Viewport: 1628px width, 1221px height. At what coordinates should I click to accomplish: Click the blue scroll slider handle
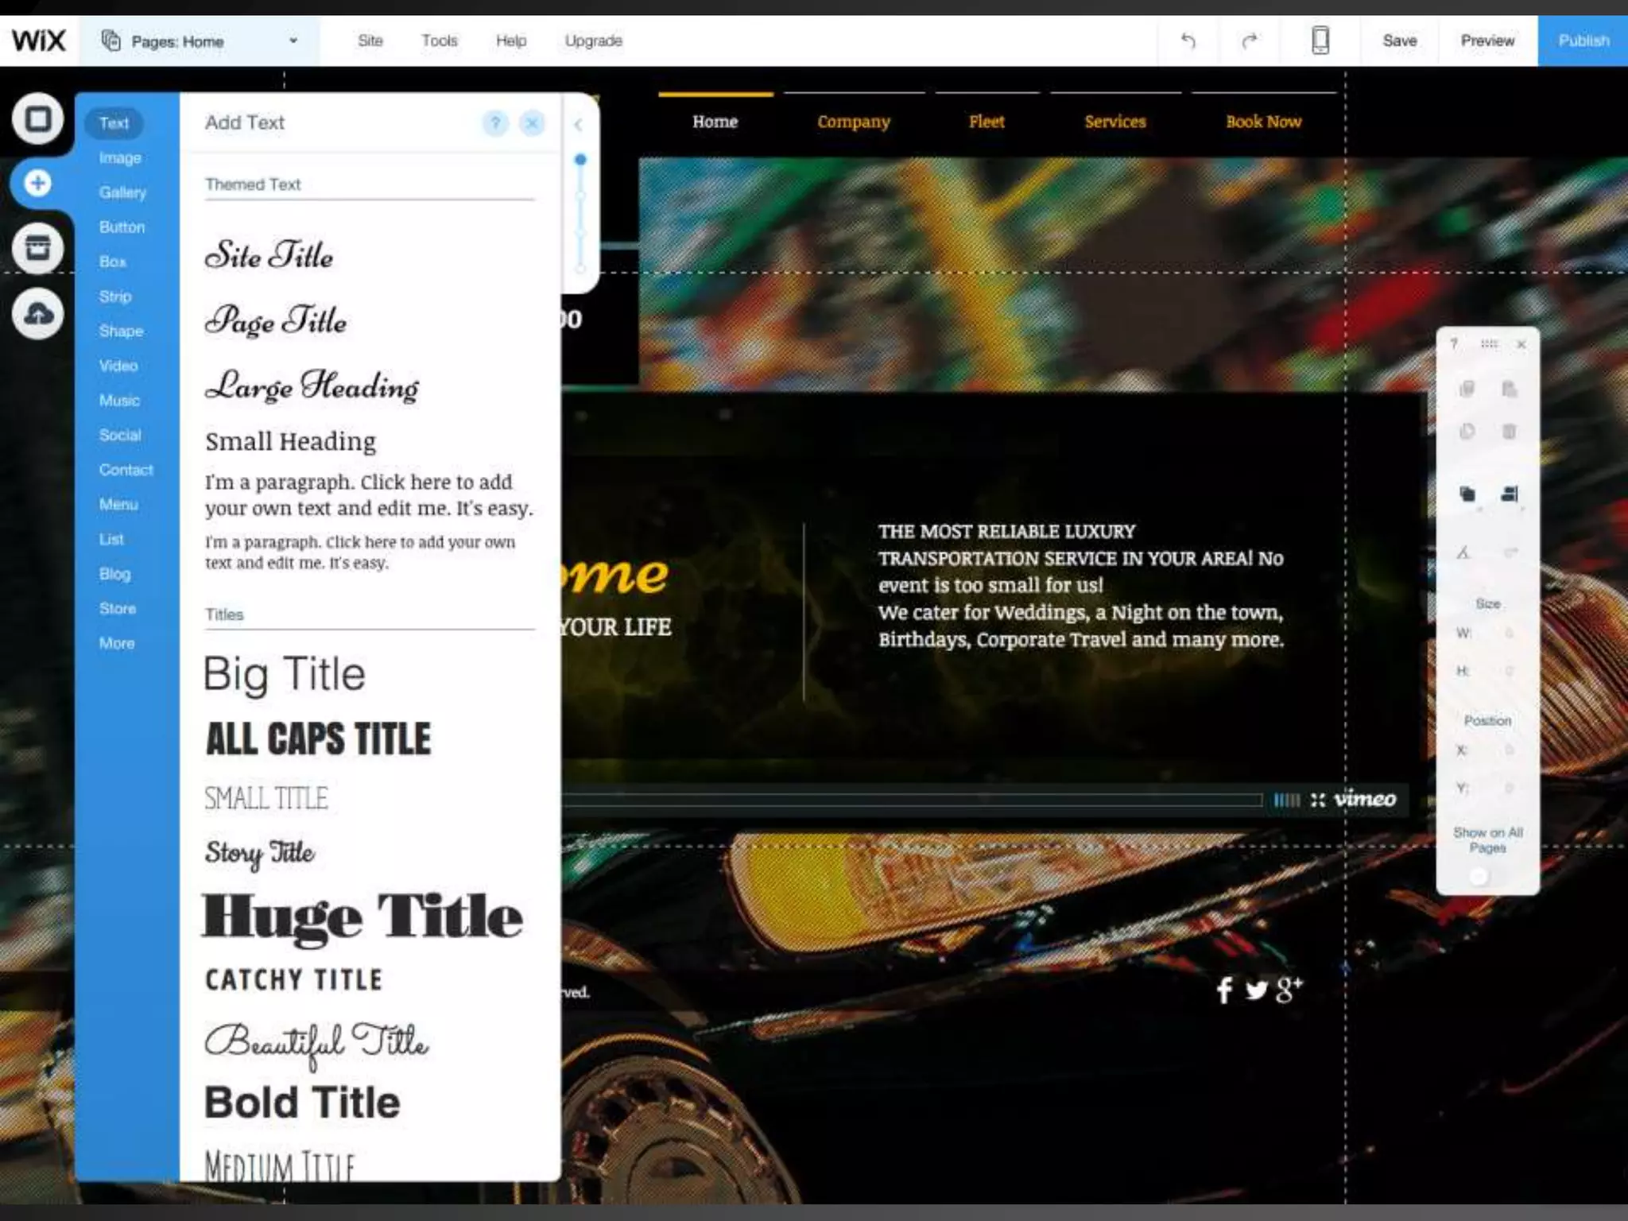[x=580, y=160]
